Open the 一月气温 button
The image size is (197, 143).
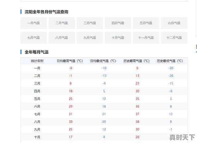click(34, 23)
